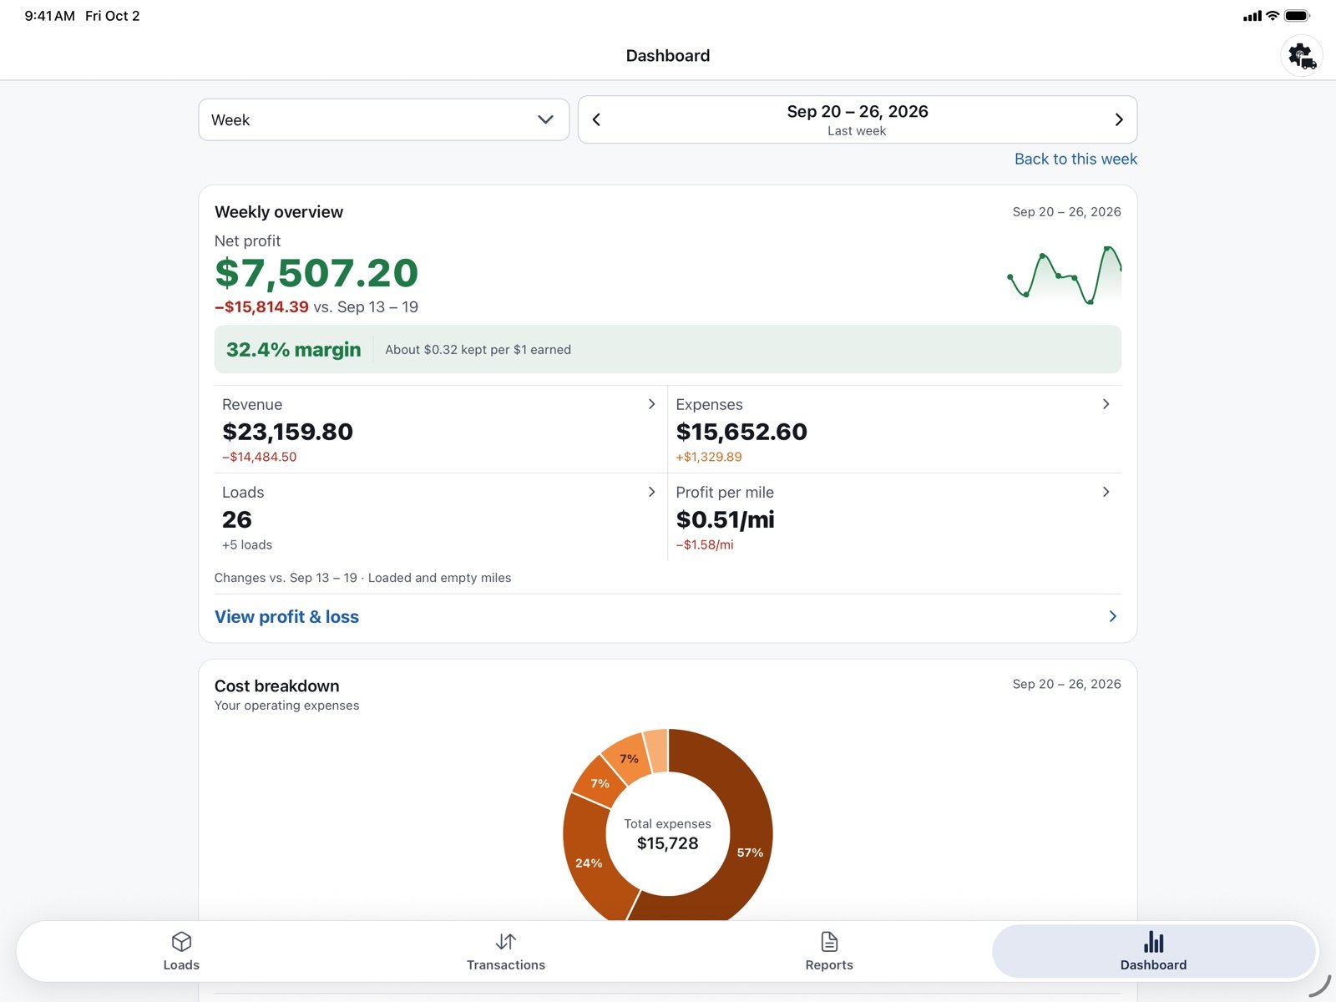Open View profit & loss link
1336x1002 pixels.
286,616
